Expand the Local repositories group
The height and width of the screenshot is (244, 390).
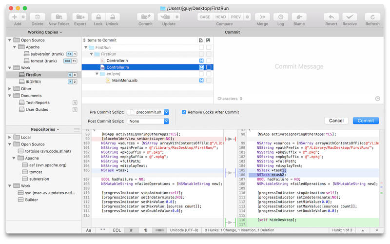tap(10, 137)
